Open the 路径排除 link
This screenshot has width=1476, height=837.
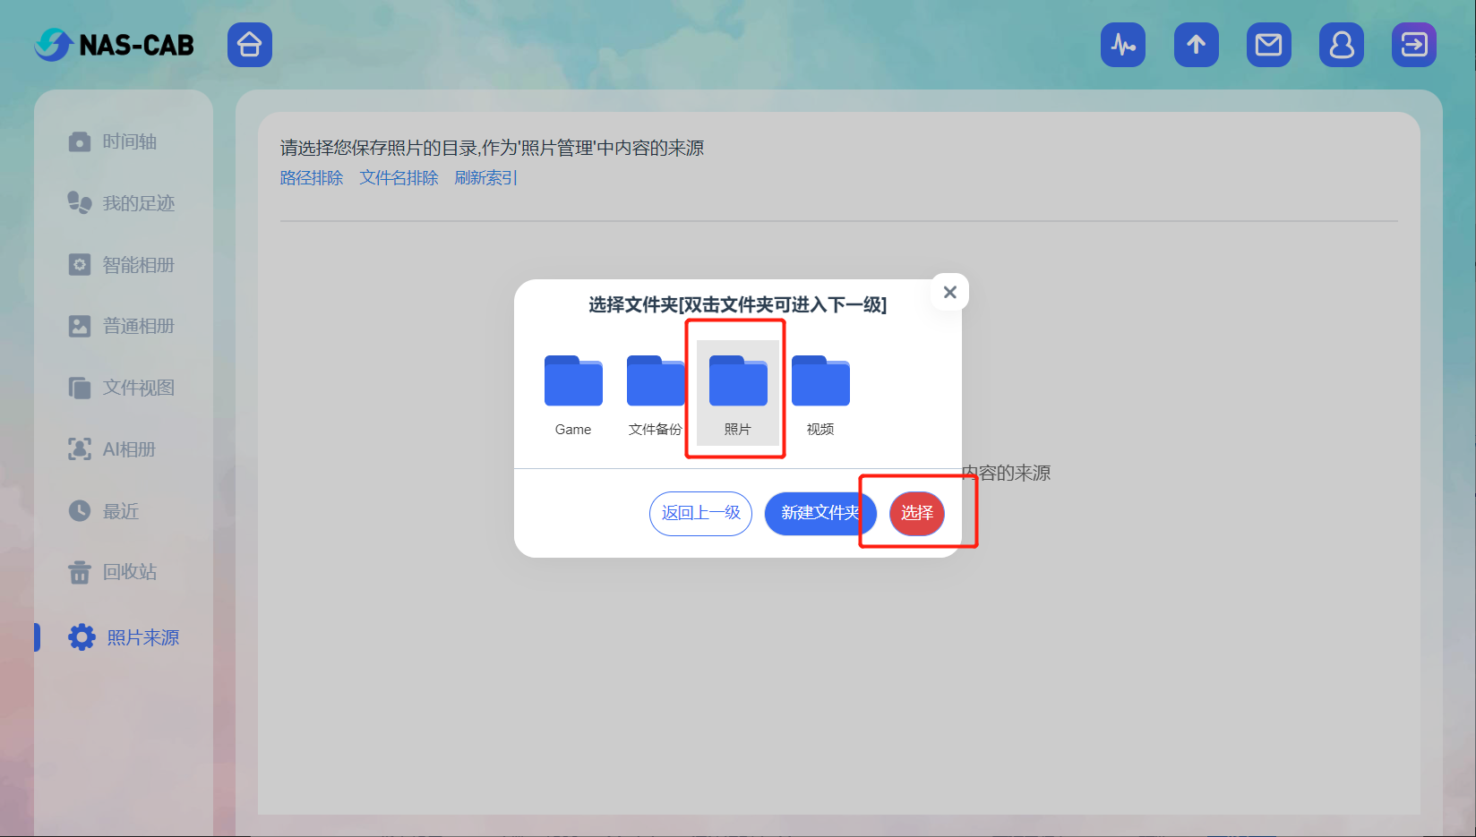click(x=312, y=178)
